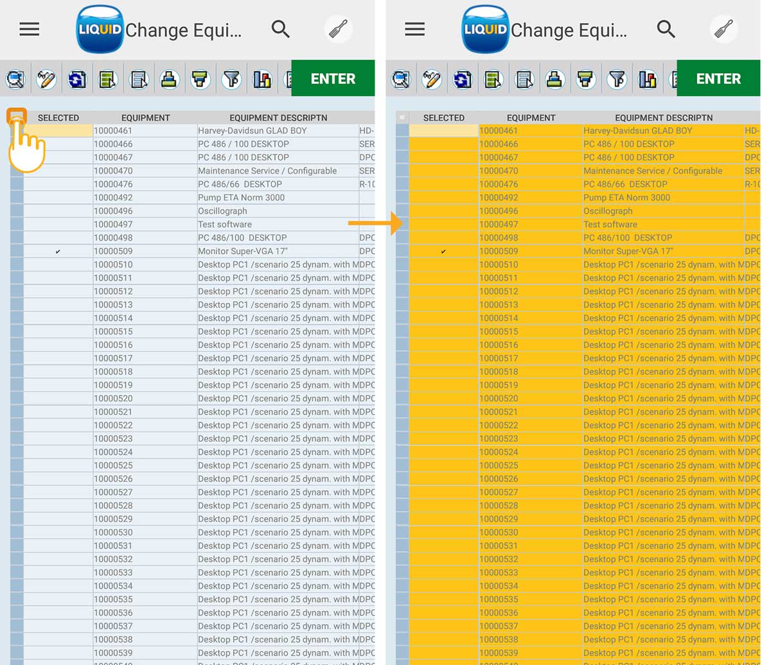Click the Sort Ascending icon in left toolbar
The image size is (771, 665).
tap(170, 80)
